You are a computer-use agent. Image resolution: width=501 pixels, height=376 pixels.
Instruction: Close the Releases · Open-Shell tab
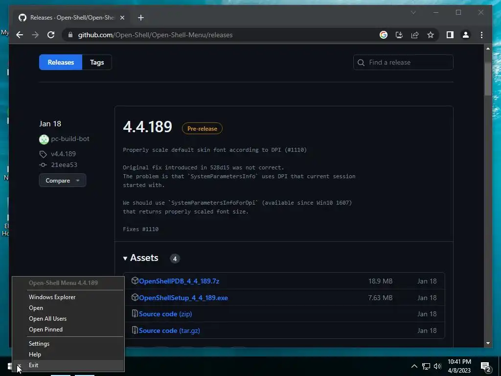pyautogui.click(x=122, y=18)
